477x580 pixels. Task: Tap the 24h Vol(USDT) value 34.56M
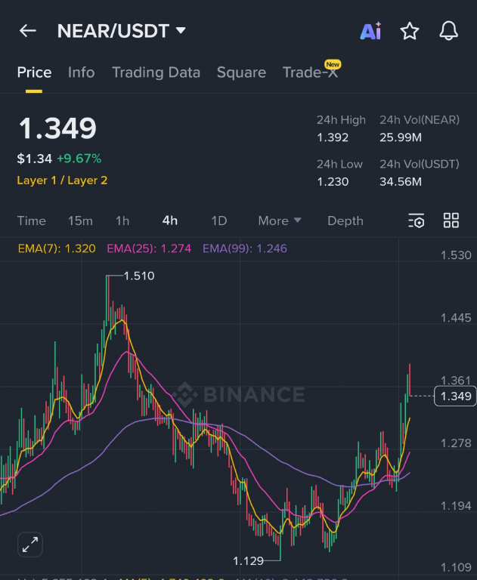pyautogui.click(x=401, y=182)
